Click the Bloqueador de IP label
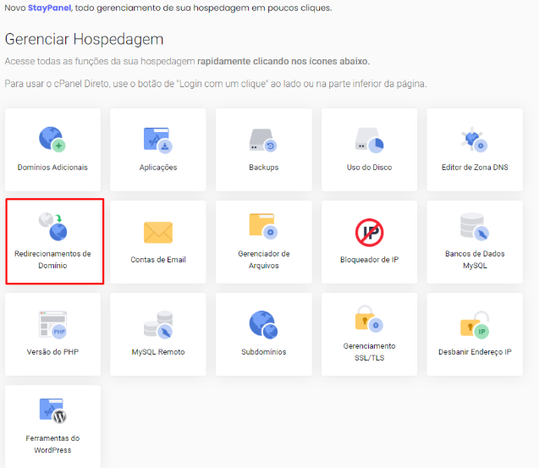This screenshot has height=468, width=545. (x=369, y=259)
